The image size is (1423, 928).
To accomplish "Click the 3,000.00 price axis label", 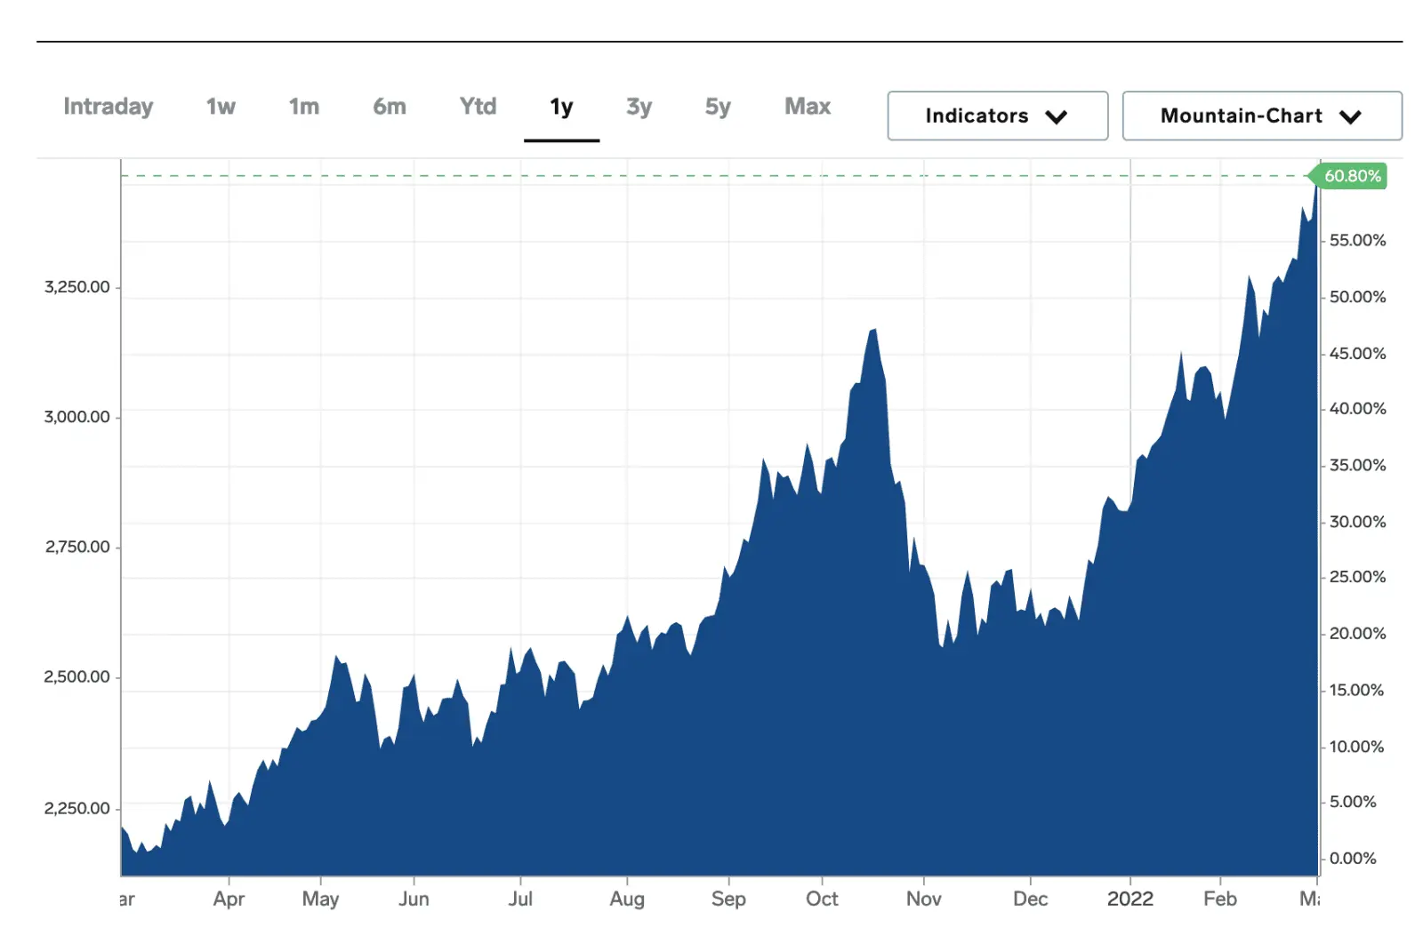I will point(77,417).
